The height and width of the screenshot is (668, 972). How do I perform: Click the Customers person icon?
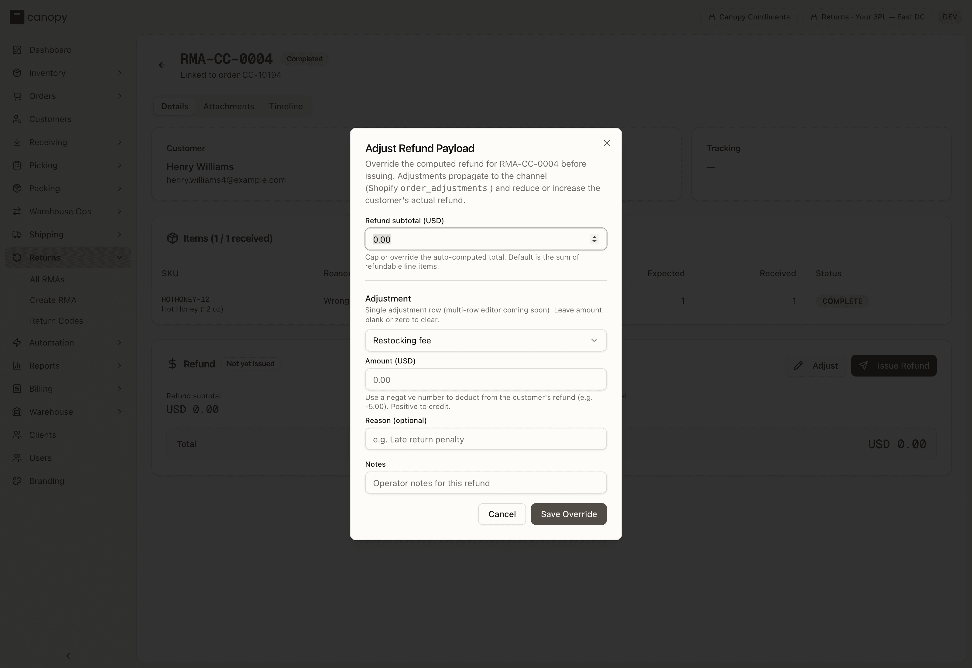point(17,119)
